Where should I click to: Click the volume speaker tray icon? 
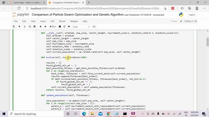(169, 114)
